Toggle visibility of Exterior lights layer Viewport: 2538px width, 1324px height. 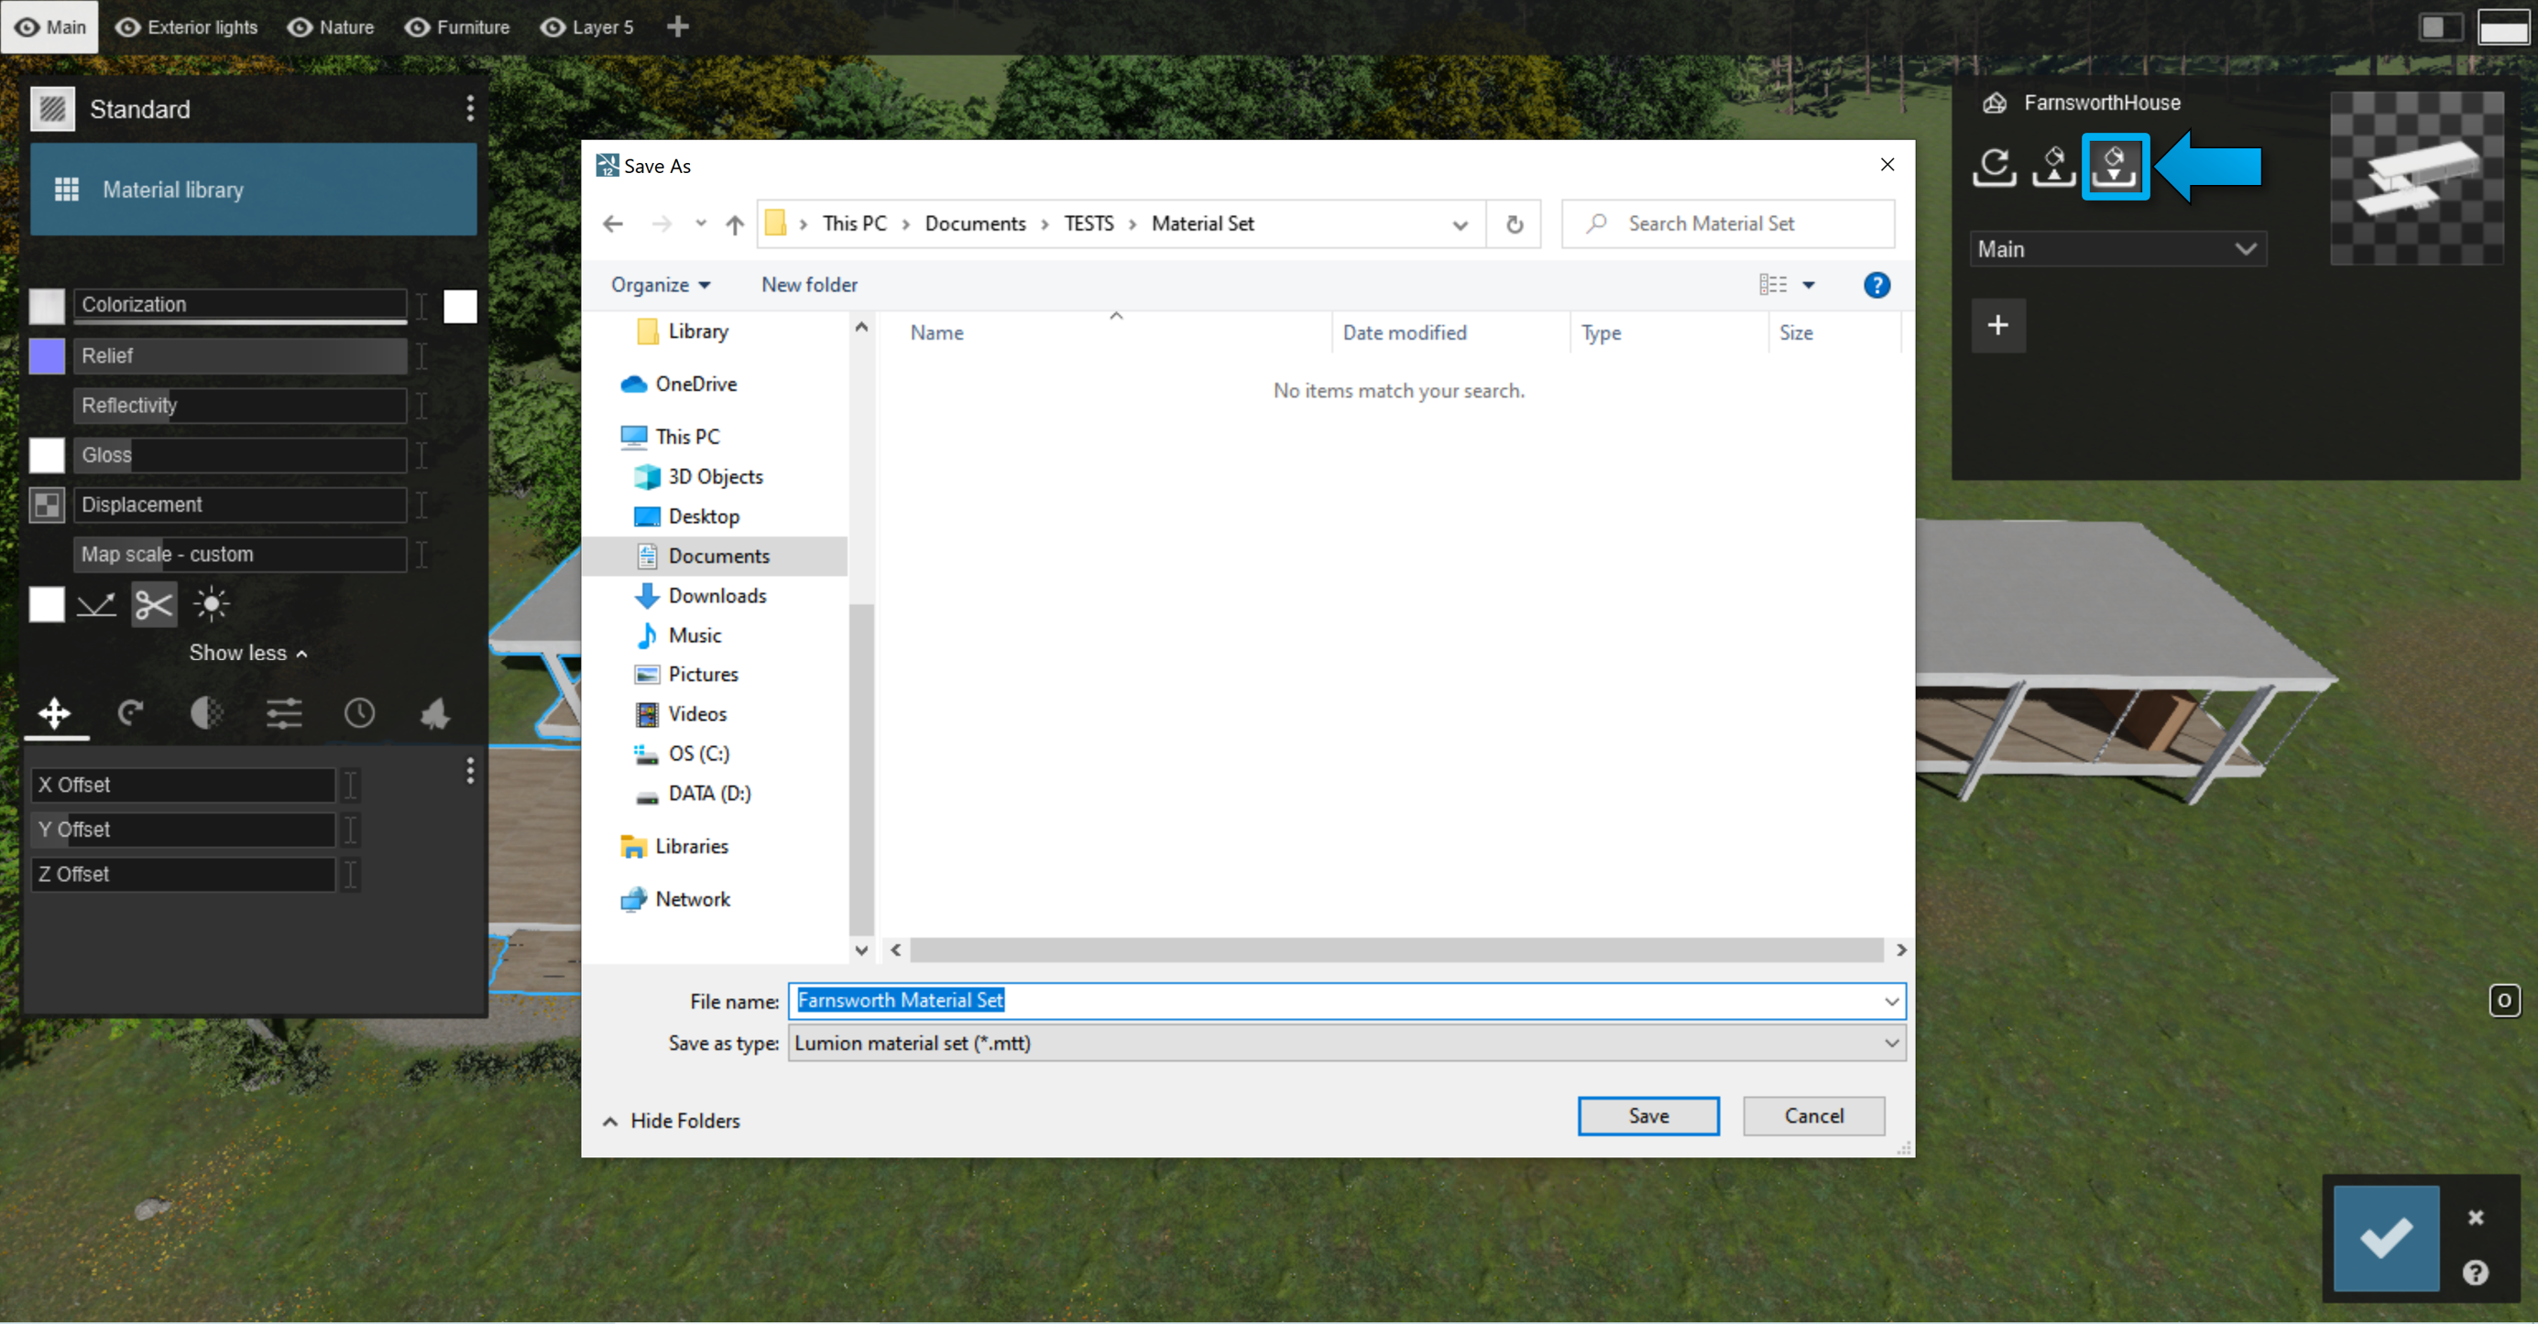(x=128, y=27)
